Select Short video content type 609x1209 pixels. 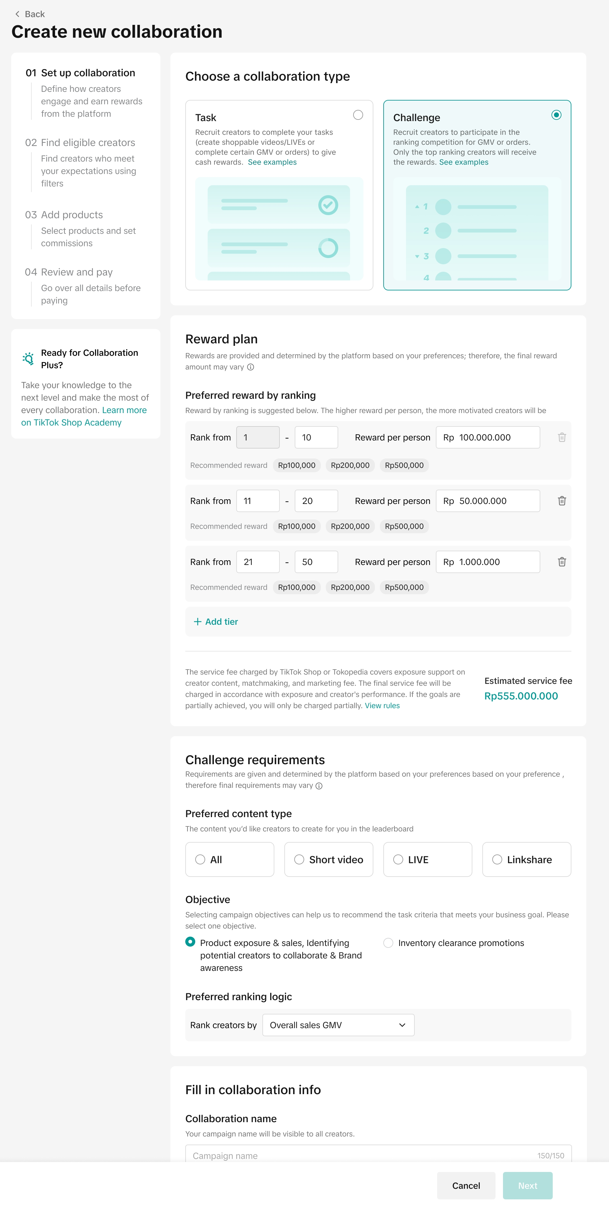[299, 859]
